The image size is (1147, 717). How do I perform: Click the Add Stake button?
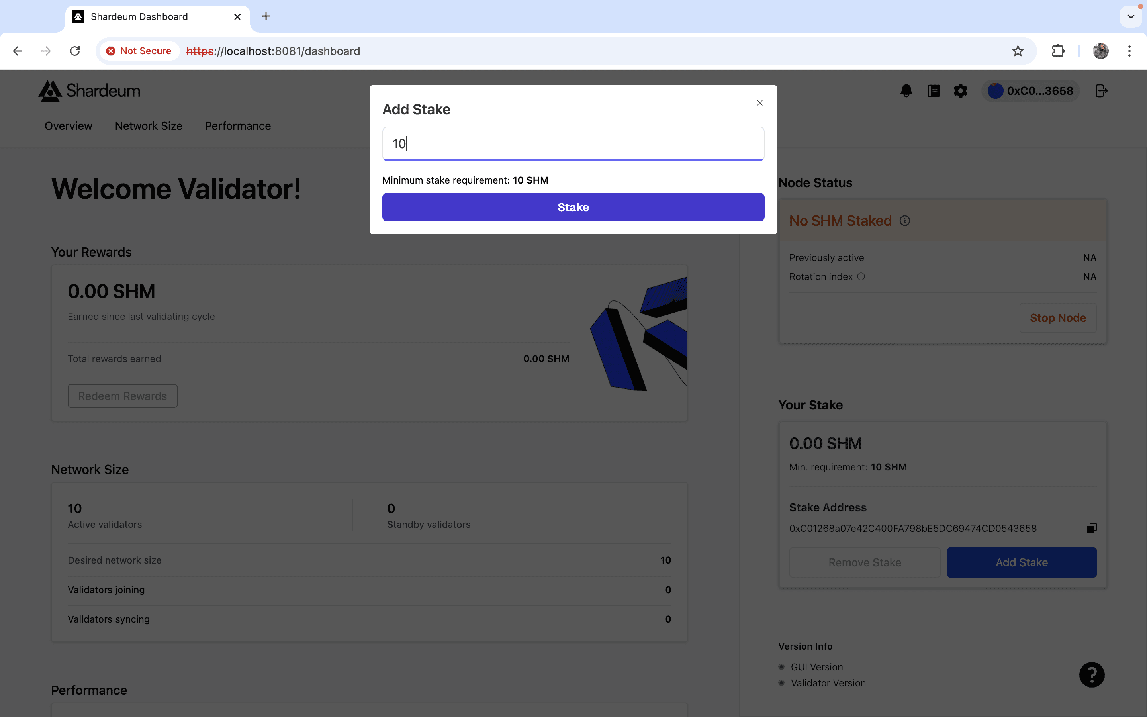click(1022, 562)
